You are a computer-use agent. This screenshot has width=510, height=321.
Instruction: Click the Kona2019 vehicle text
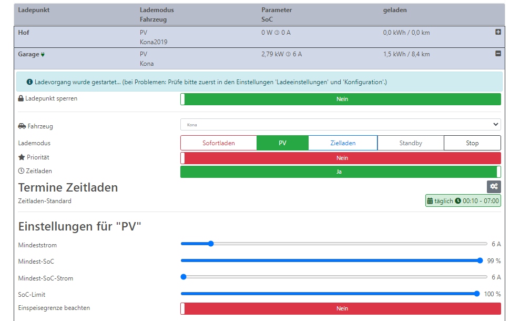(154, 42)
